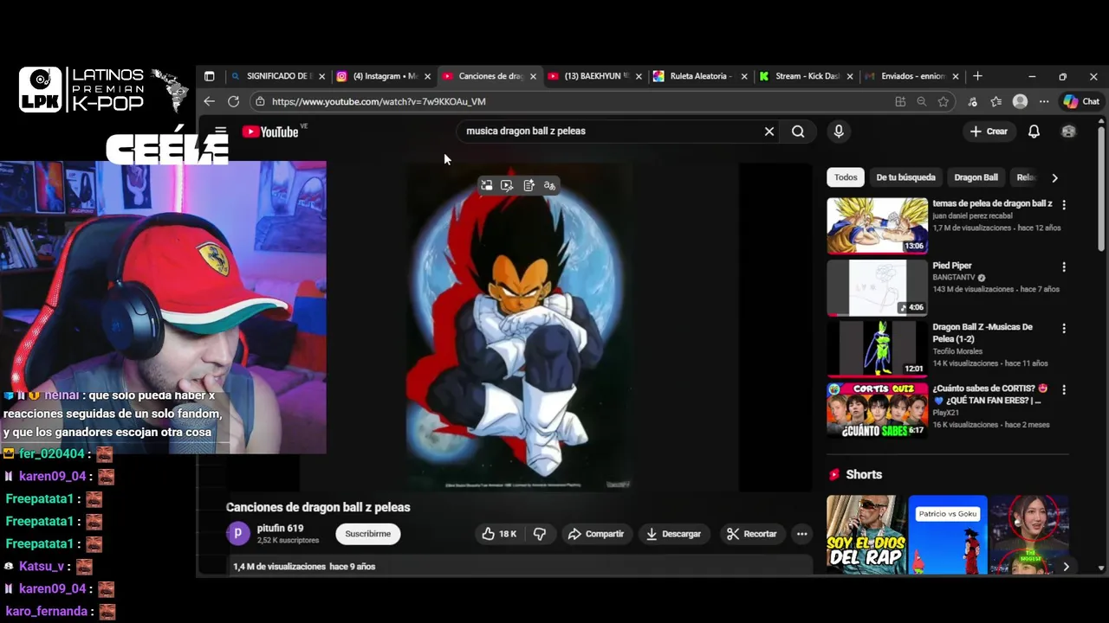Screen dimensions: 1109x623
Task: Click the Suscribirme button
Action: click(367, 534)
